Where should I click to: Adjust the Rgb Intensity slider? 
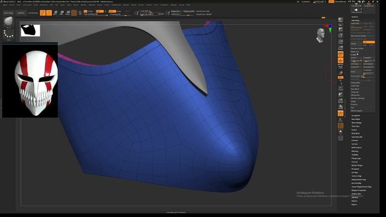(95, 14)
